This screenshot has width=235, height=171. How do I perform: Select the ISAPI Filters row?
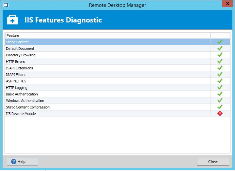coord(117,75)
